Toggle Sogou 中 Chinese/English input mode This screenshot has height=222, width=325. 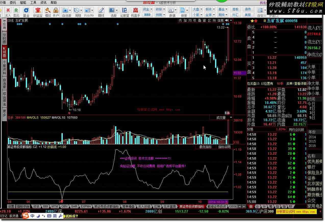32,216
